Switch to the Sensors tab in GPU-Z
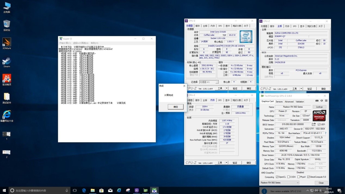345x194 pixels. [279, 101]
